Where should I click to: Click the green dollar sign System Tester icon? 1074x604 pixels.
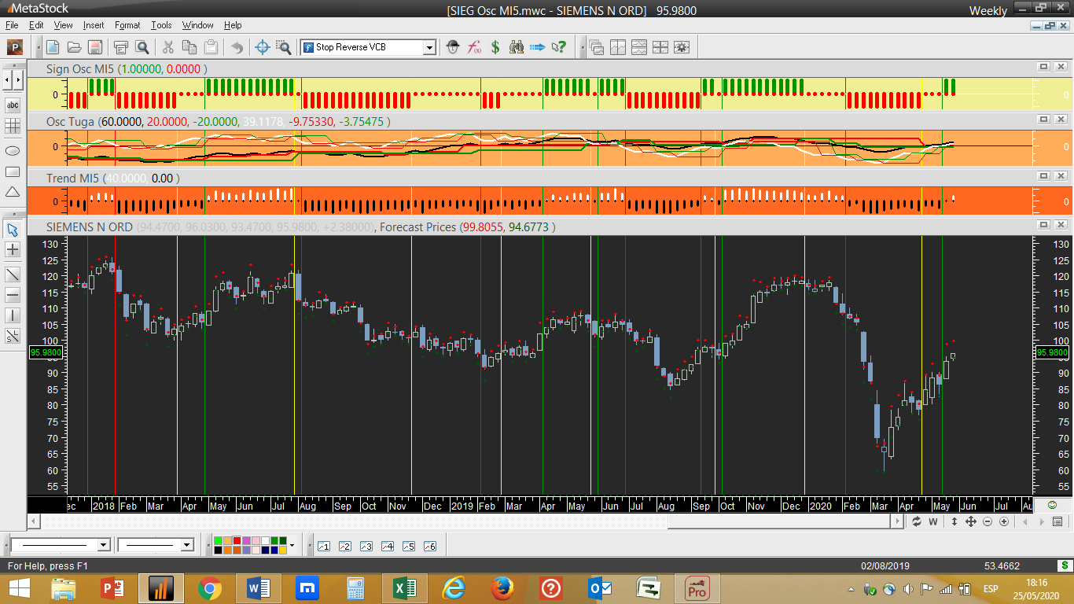[495, 47]
